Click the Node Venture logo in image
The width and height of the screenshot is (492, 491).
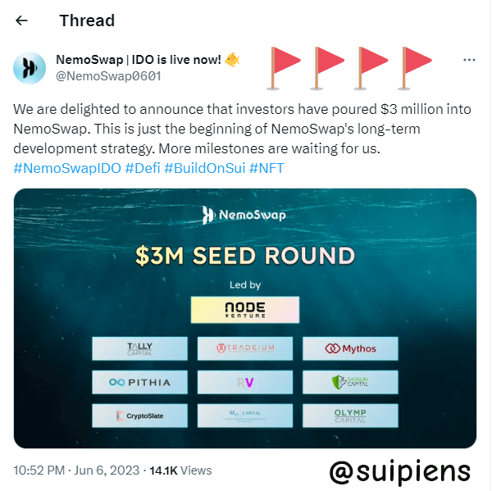[x=244, y=310]
